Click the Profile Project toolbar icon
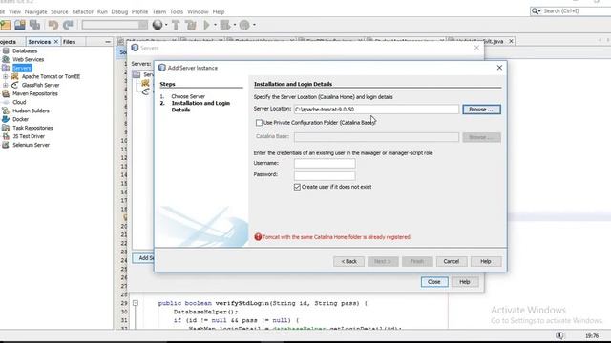 (x=244, y=26)
